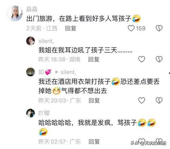Dislike the 衣架打孩子 comment

(x=159, y=100)
